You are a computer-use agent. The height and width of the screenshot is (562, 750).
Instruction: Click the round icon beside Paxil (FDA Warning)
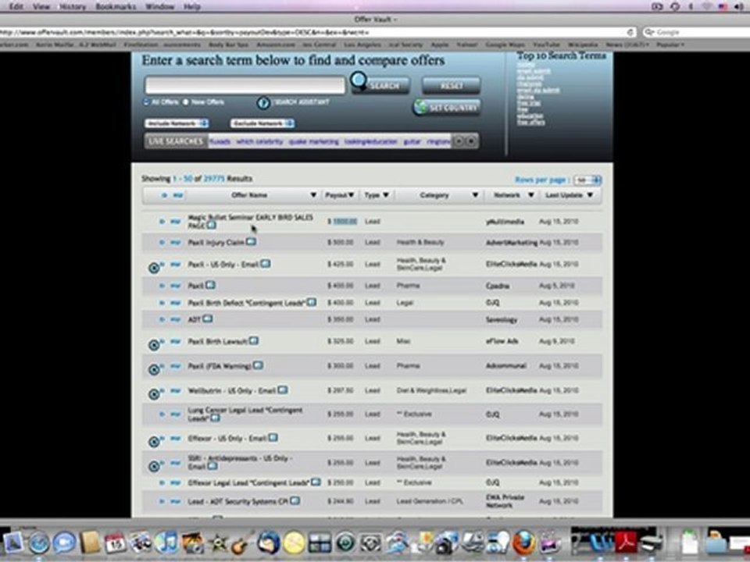[154, 369]
